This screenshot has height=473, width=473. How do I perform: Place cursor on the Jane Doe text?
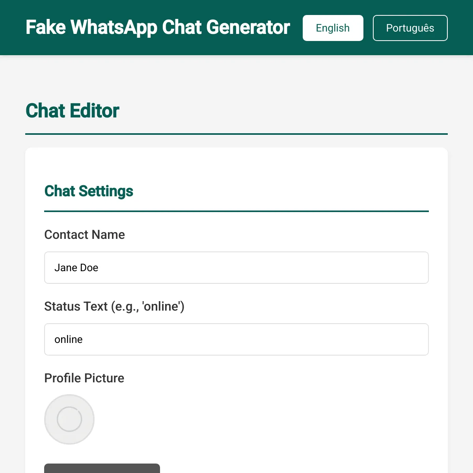(76, 268)
